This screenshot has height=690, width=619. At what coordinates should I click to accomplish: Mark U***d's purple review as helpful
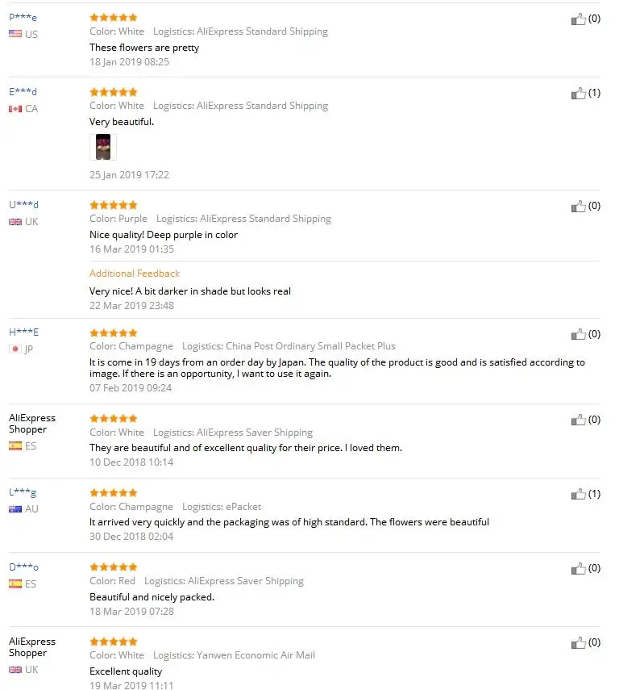(x=579, y=207)
